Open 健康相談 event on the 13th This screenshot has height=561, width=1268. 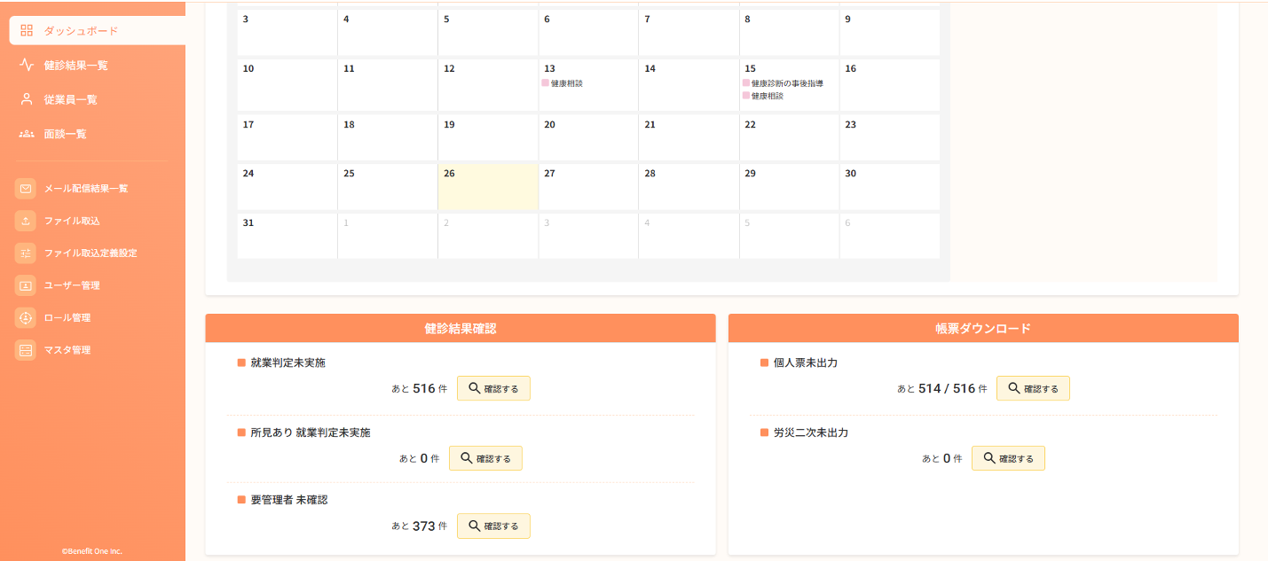(x=563, y=83)
